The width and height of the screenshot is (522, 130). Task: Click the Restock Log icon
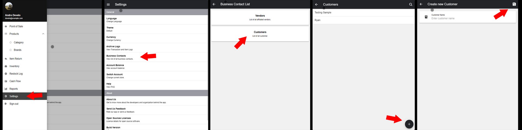click(6, 74)
